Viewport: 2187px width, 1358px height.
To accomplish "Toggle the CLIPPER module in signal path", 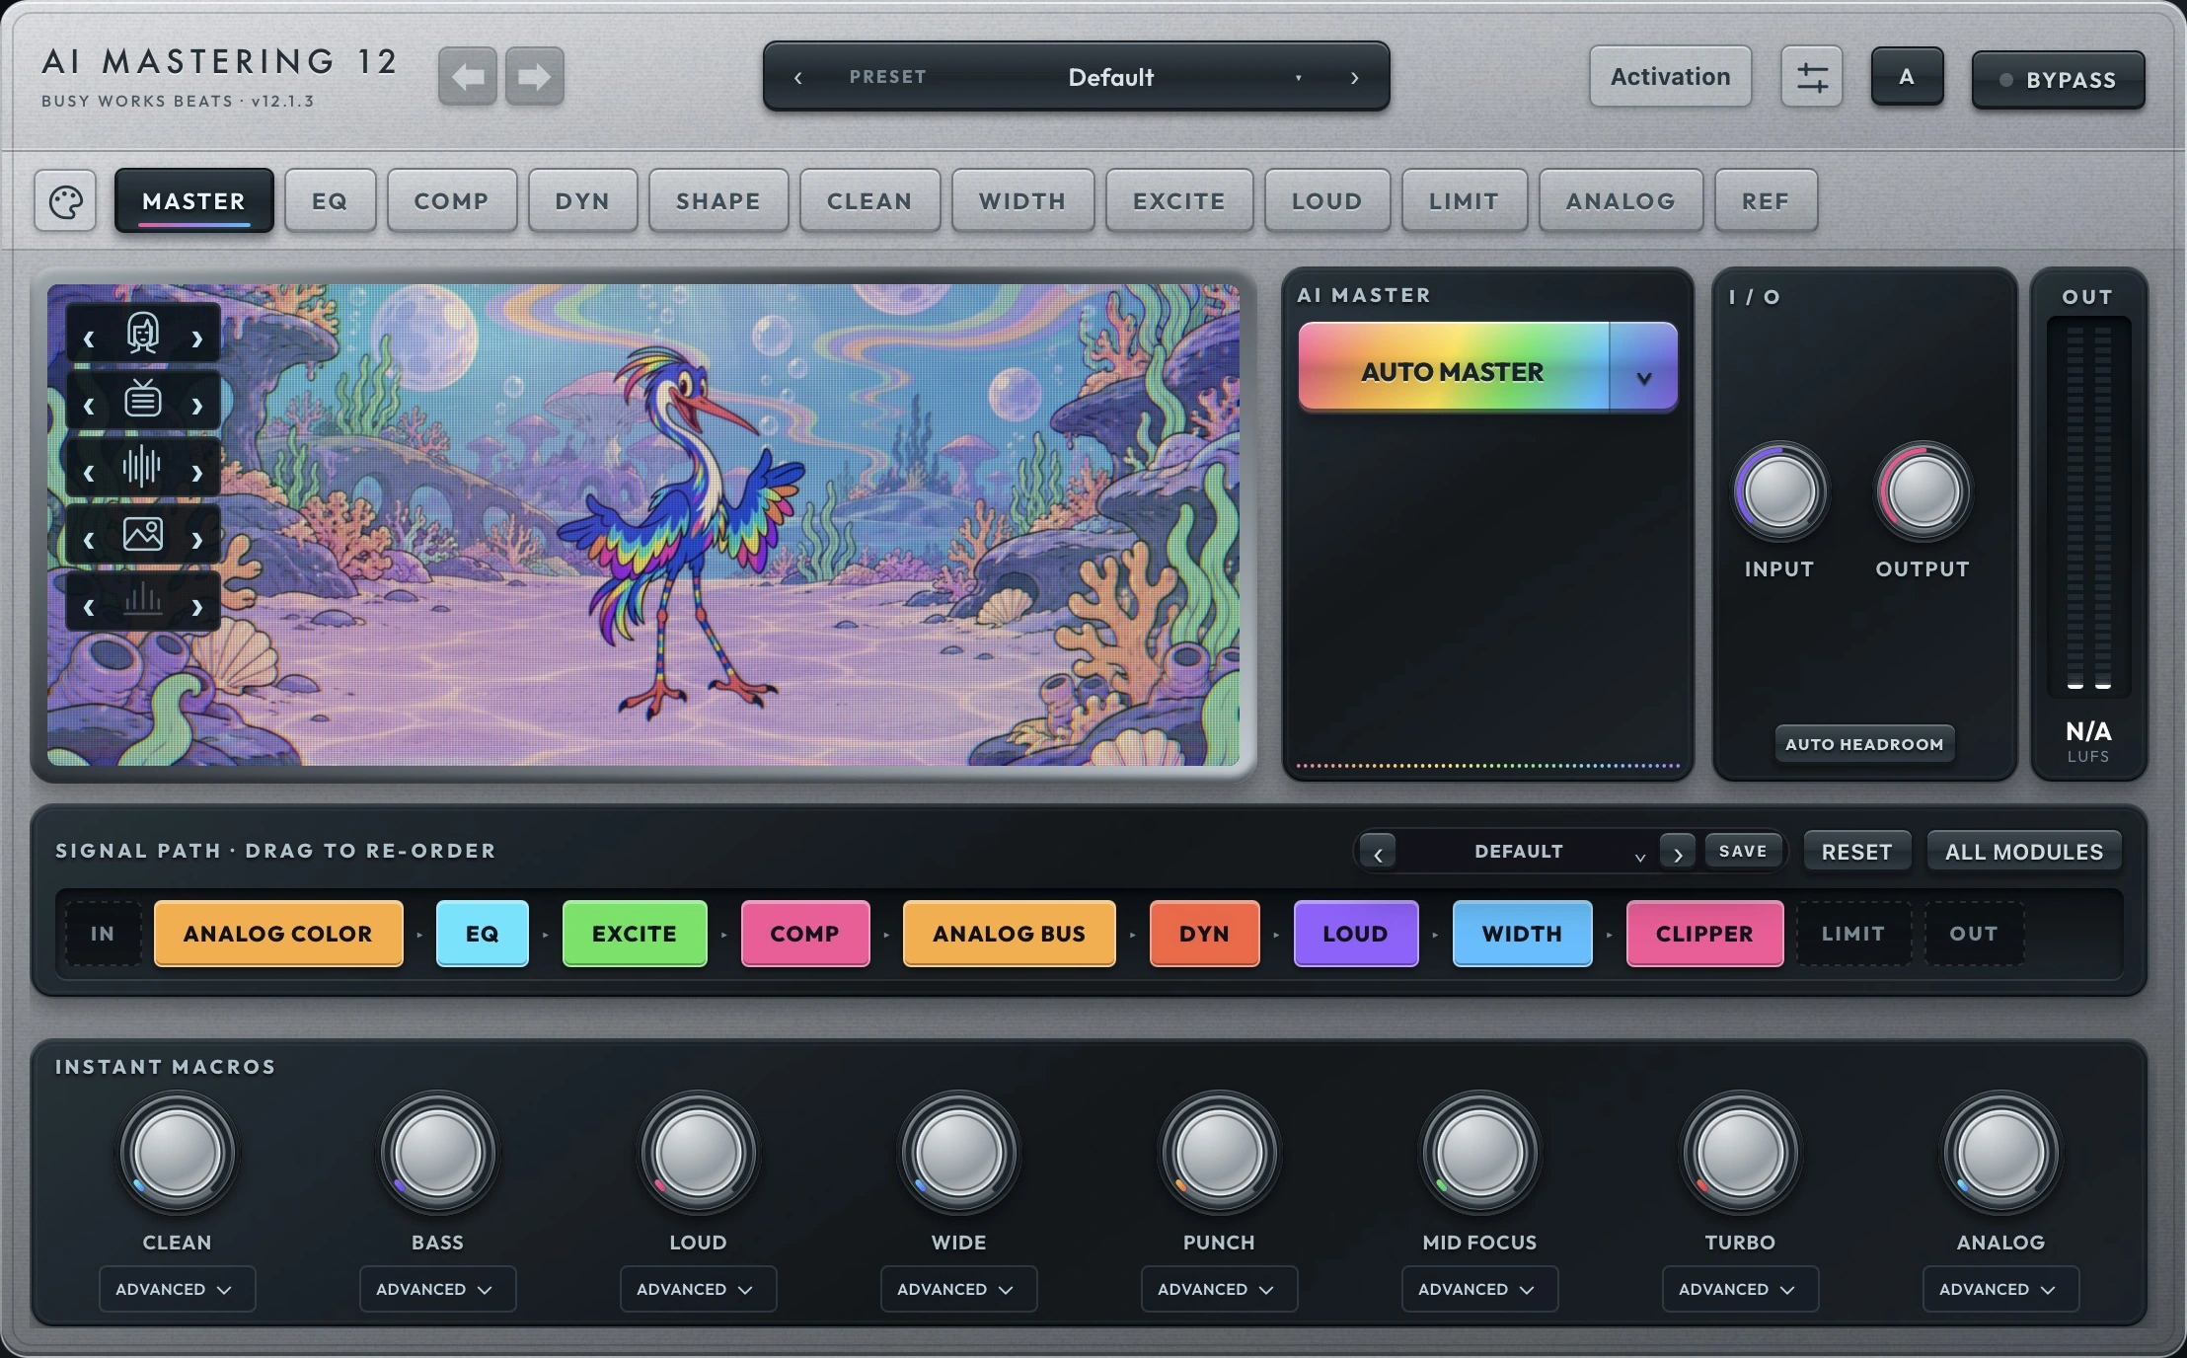I will click(1704, 934).
